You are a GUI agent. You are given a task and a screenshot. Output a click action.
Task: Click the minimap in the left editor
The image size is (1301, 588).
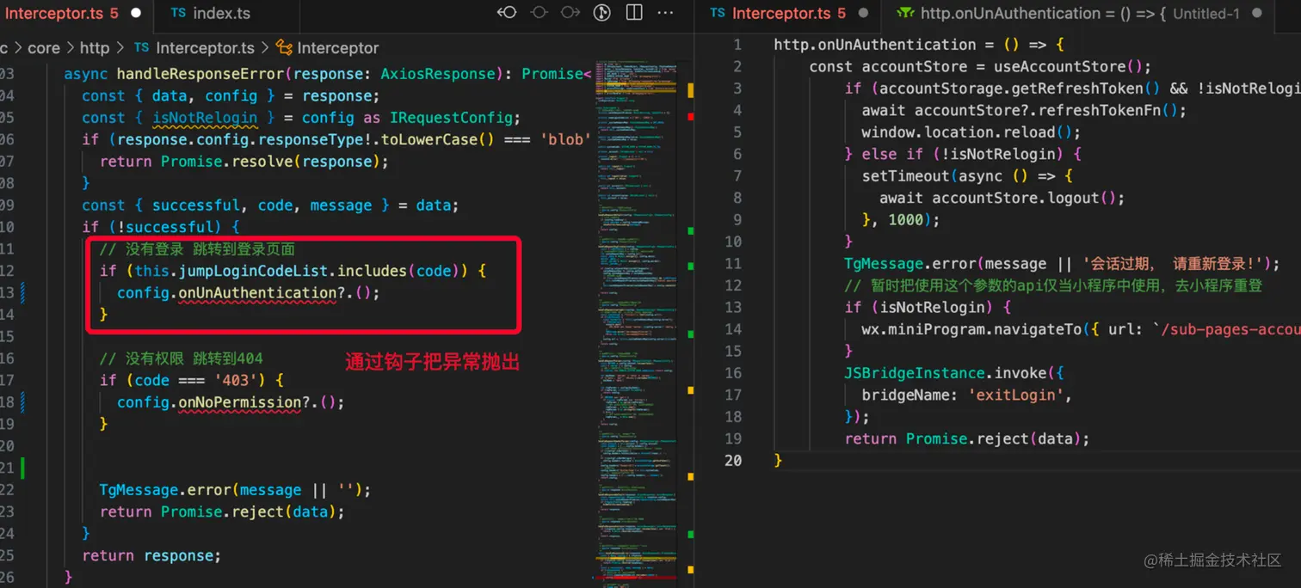click(x=637, y=322)
